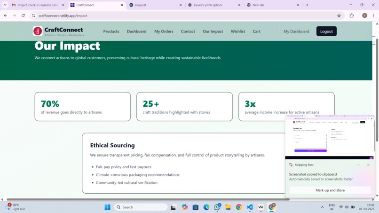Open the Chrome profile avatar
379x213 pixels.
(x=364, y=16)
